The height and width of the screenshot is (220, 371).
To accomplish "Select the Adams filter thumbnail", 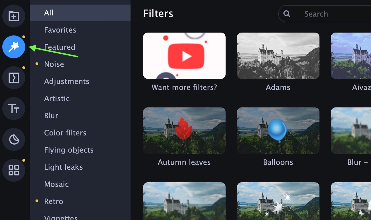I will coord(278,56).
